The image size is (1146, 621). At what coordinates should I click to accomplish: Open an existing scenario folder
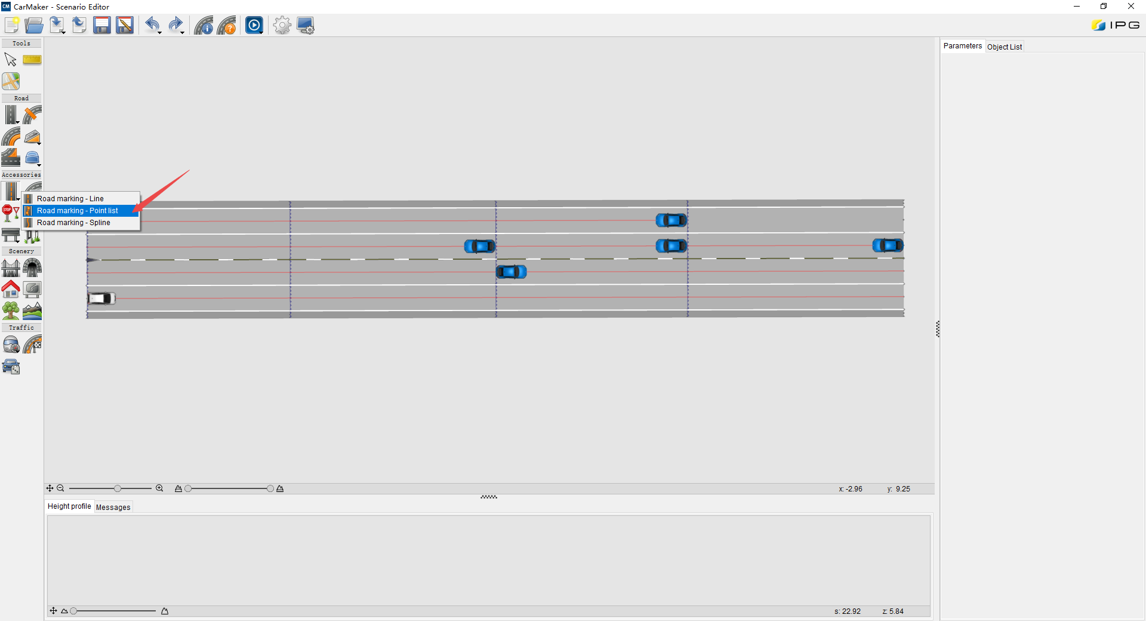tap(34, 26)
